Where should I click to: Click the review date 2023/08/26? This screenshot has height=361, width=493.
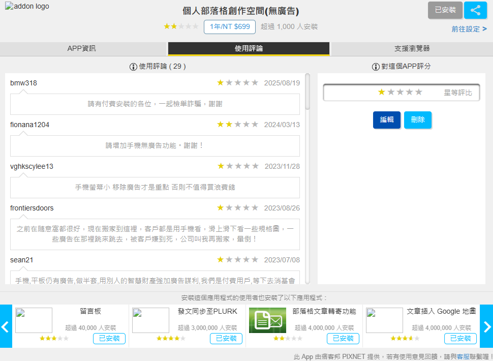282,208
